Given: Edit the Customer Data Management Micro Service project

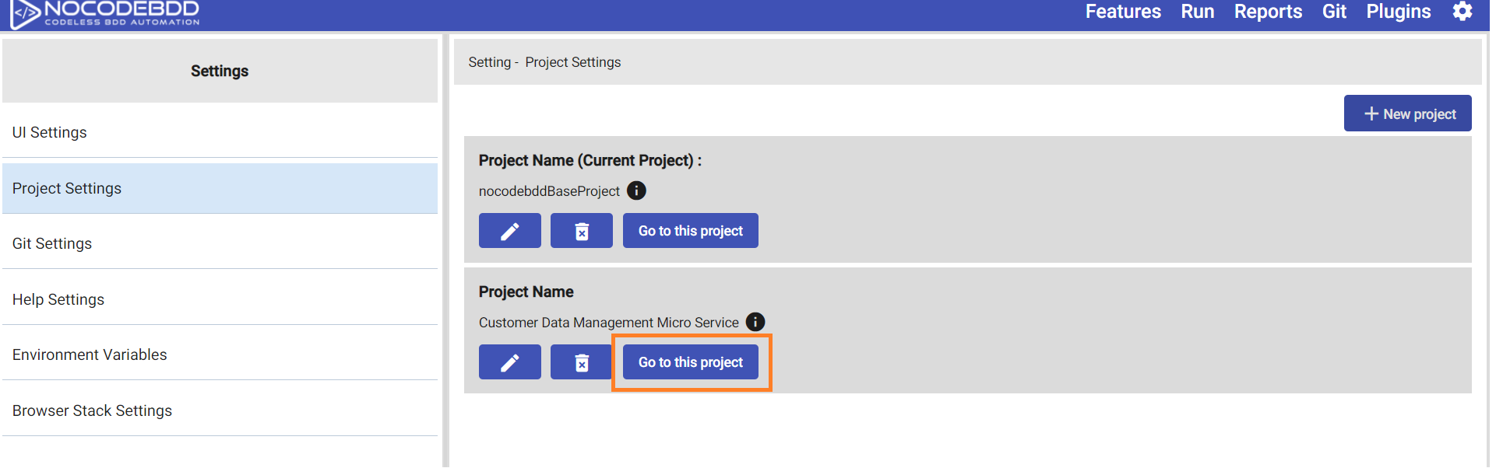Looking at the screenshot, I should (509, 361).
